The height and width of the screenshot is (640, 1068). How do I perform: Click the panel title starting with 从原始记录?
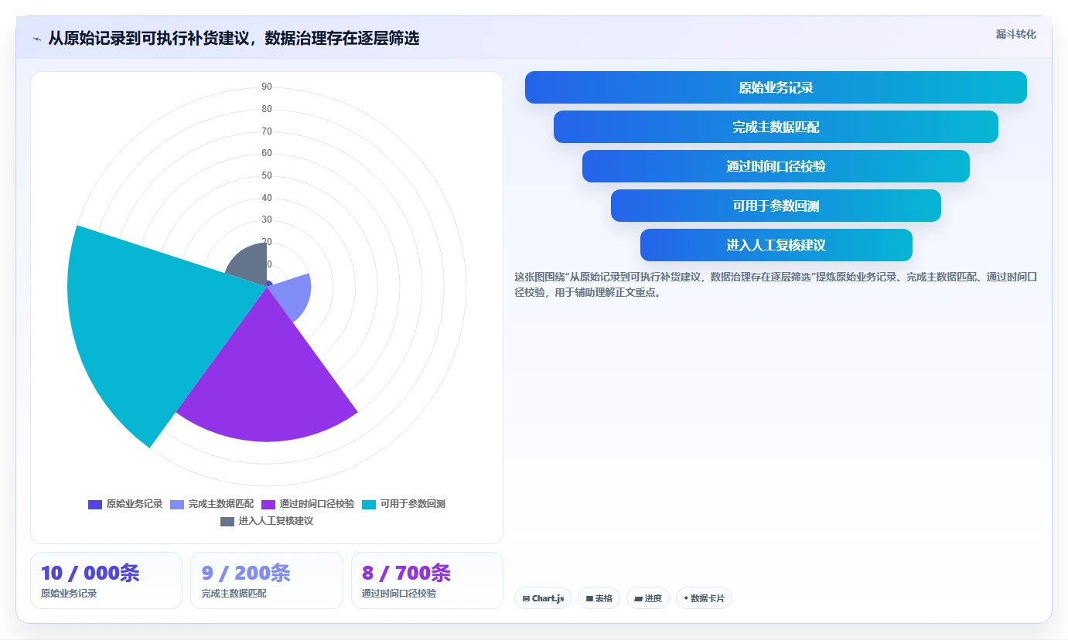(234, 38)
